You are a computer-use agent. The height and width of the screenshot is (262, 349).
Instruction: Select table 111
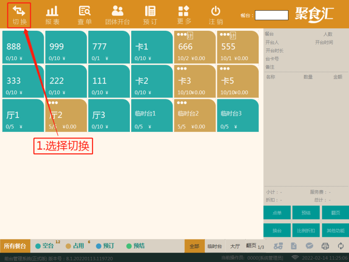pyautogui.click(x=109, y=81)
